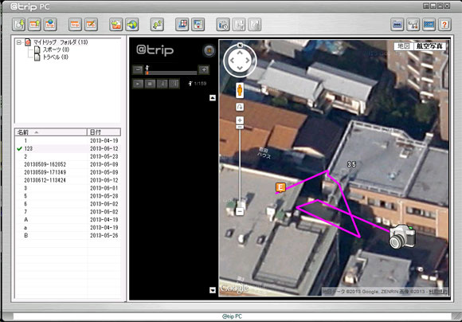
Task: Click the photo grid toolbar icon
Action: tap(182, 25)
